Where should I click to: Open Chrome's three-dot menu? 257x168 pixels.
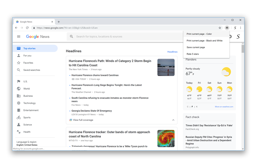tap(240, 28)
